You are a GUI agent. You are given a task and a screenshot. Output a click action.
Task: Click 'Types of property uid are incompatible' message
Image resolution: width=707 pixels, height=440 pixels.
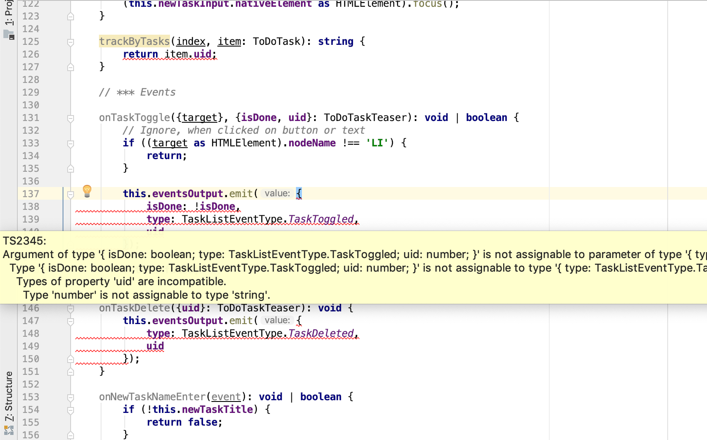coord(121,281)
